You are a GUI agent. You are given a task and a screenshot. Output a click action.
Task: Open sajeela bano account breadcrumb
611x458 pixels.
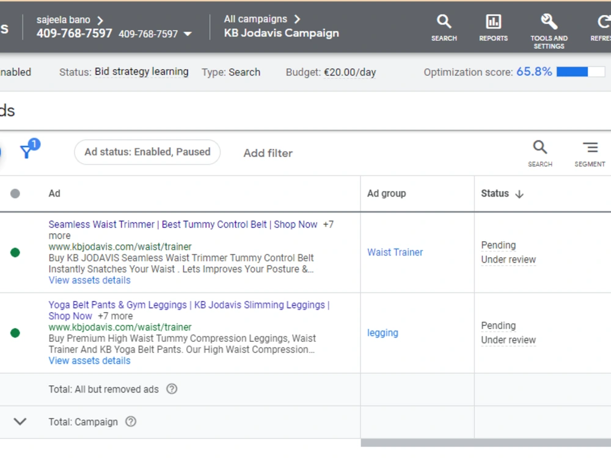[63, 20]
